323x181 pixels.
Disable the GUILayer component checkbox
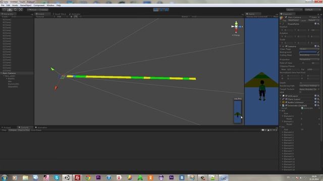(286, 96)
